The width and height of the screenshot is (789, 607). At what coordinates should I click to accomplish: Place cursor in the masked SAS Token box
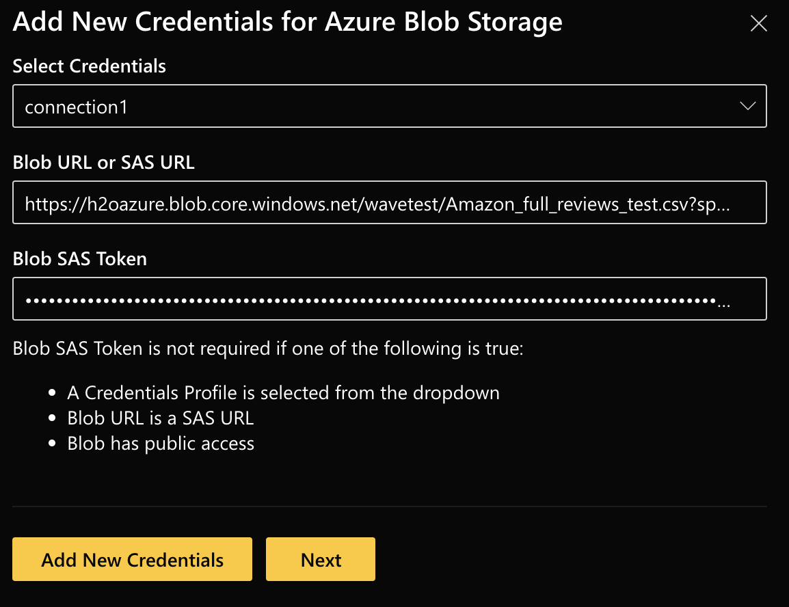(x=390, y=299)
